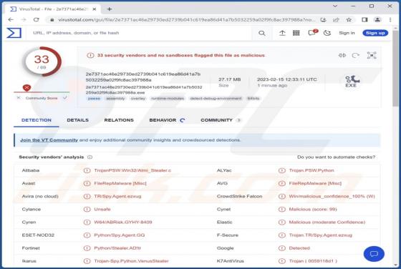401x269 pixels.
Task: Click the Join the VT Community link
Action: tap(49, 140)
